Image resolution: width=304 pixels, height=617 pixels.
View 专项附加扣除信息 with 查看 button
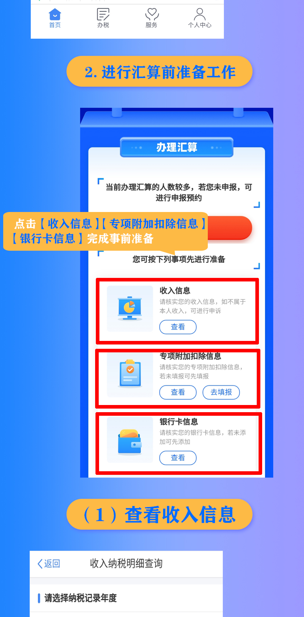pos(178,392)
